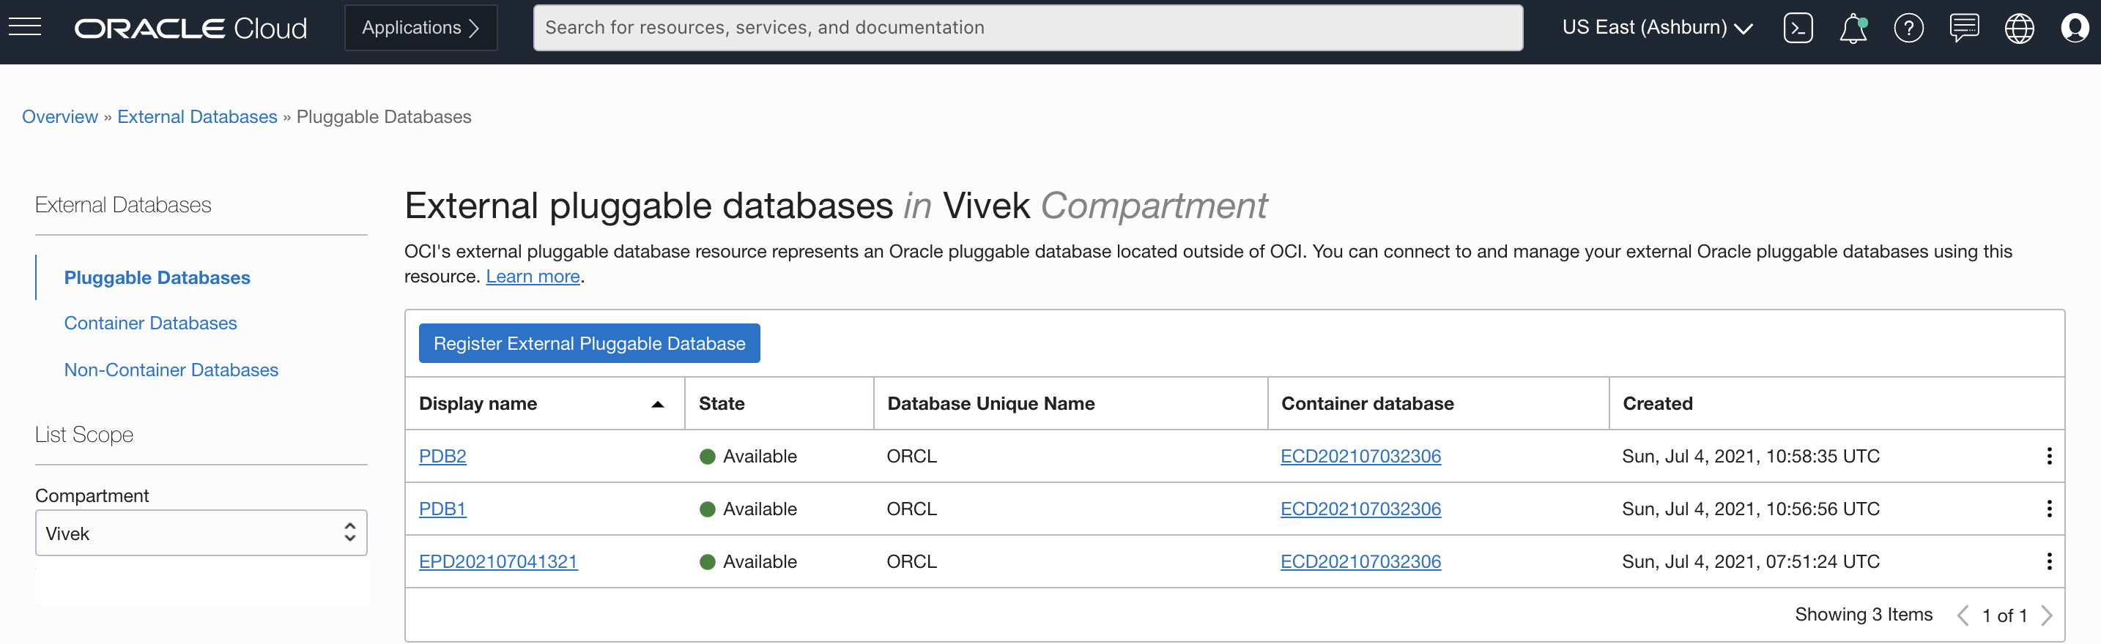Open actions menu for PDB2 row

pos(2049,456)
